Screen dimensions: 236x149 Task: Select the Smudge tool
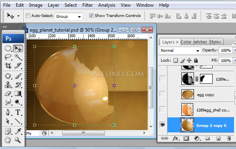[x=8, y=102]
